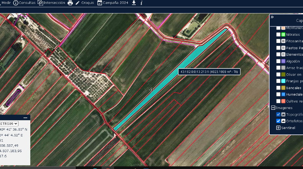This screenshot has width=303, height=169.
Task: Click the Ortofotos layer name
Action: click(x=294, y=121)
